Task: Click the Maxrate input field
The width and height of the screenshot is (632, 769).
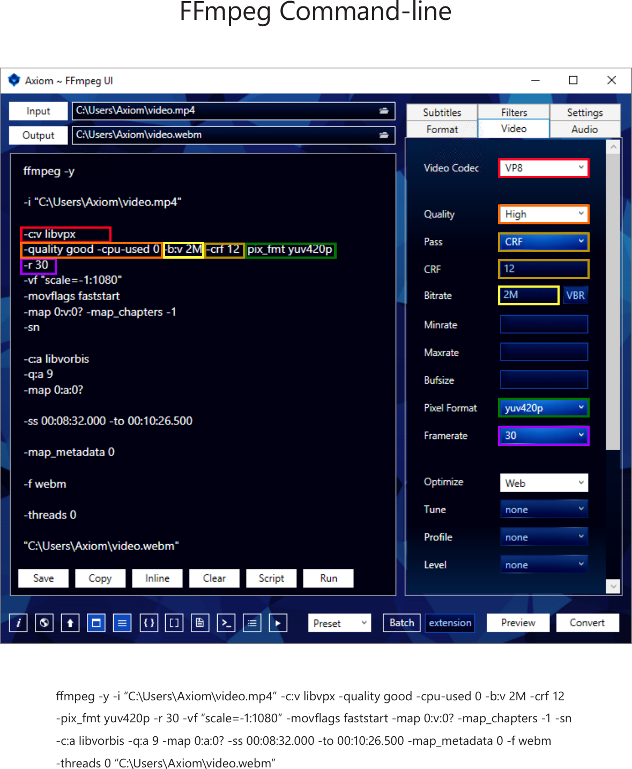Action: coord(544,352)
